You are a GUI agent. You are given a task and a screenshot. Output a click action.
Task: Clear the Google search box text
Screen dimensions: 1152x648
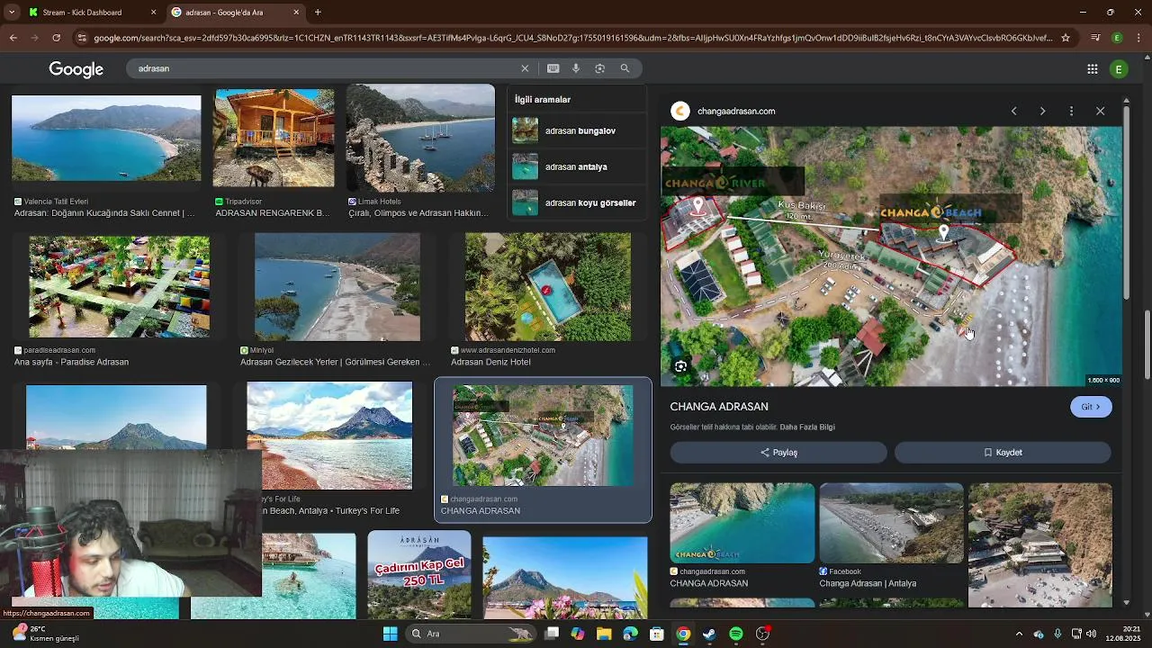point(525,68)
